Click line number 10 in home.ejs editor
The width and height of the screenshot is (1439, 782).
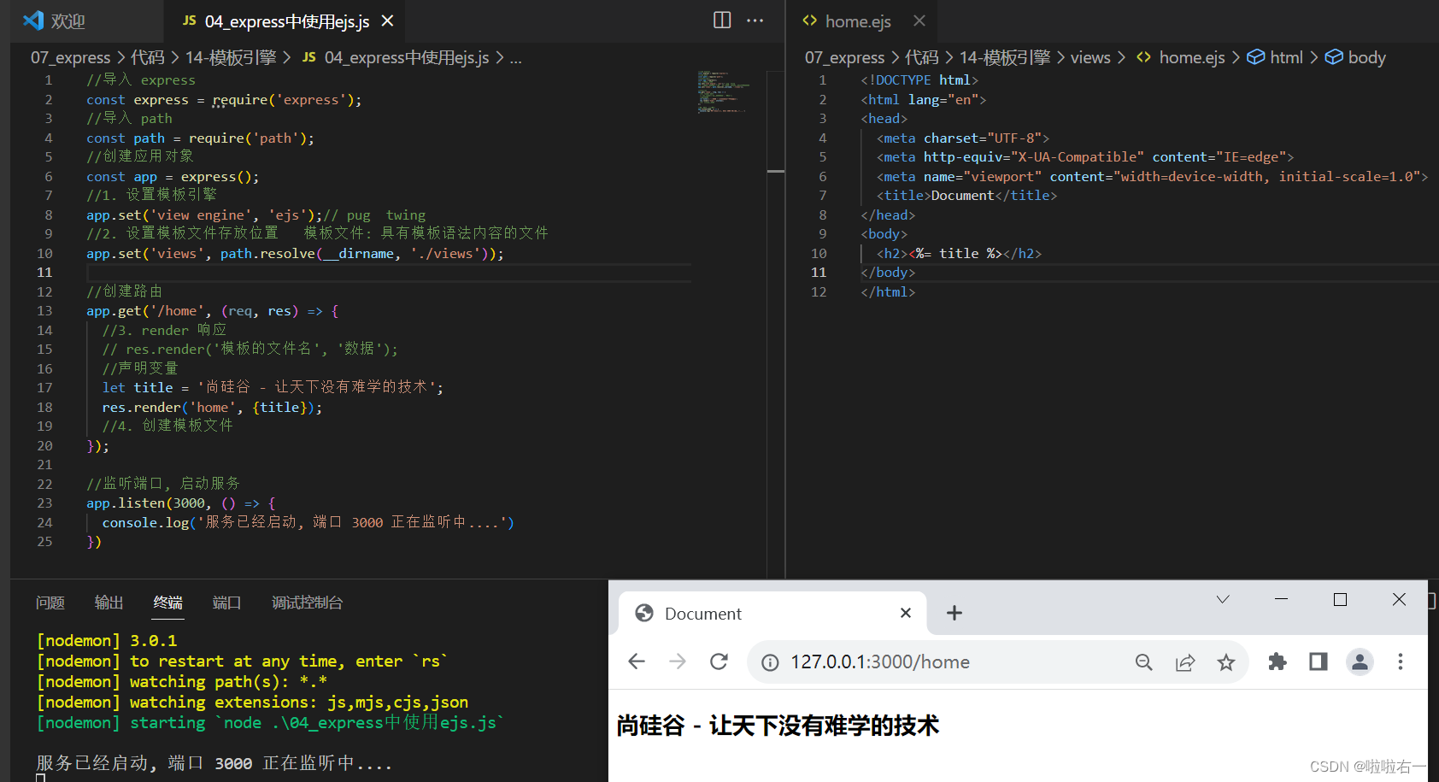(x=819, y=254)
